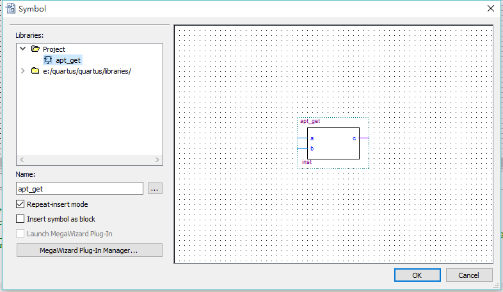Open the MegaWizard Plug-In Manager
The image size is (503, 292).
point(90,250)
